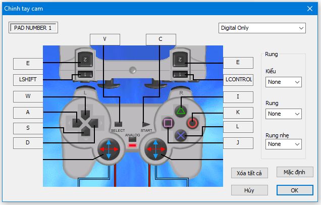Select the LSHIFT key field for L1
Image resolution: width=321 pixels, height=205 pixels.
28,80
